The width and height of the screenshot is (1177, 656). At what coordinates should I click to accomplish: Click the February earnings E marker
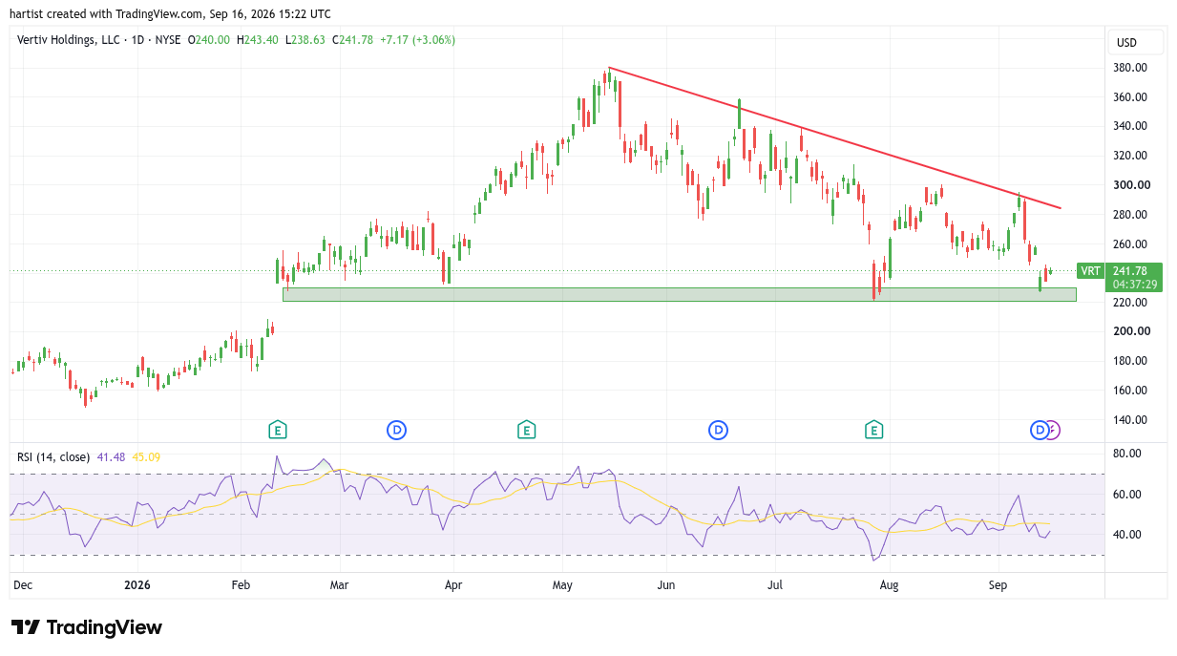277,431
